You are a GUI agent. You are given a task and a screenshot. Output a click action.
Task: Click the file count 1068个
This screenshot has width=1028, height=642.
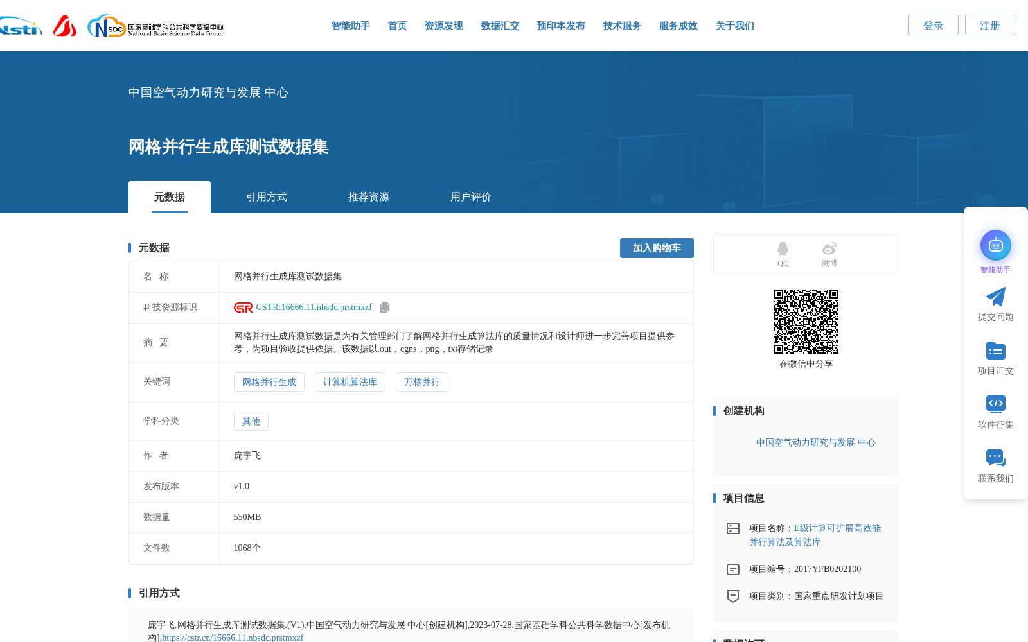coord(247,548)
